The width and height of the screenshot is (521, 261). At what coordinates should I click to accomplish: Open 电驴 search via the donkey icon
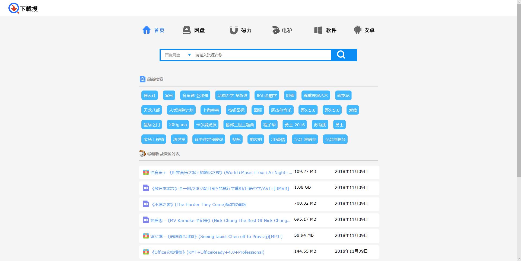[x=275, y=30]
